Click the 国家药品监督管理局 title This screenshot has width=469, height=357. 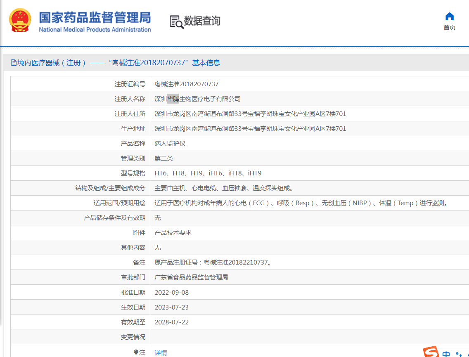coord(95,18)
